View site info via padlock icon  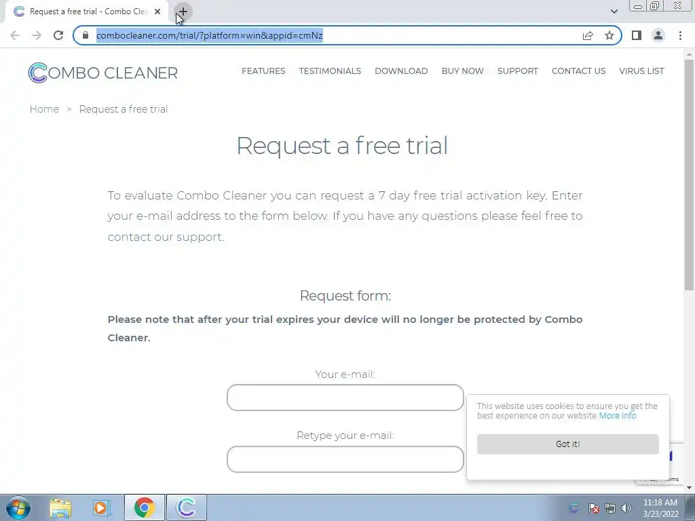[86, 35]
